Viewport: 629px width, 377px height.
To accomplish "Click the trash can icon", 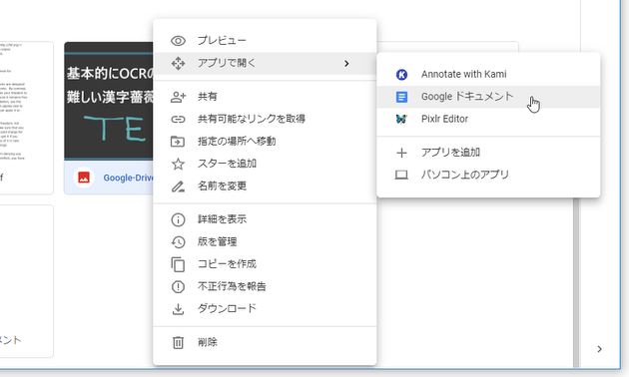I will pyautogui.click(x=178, y=342).
